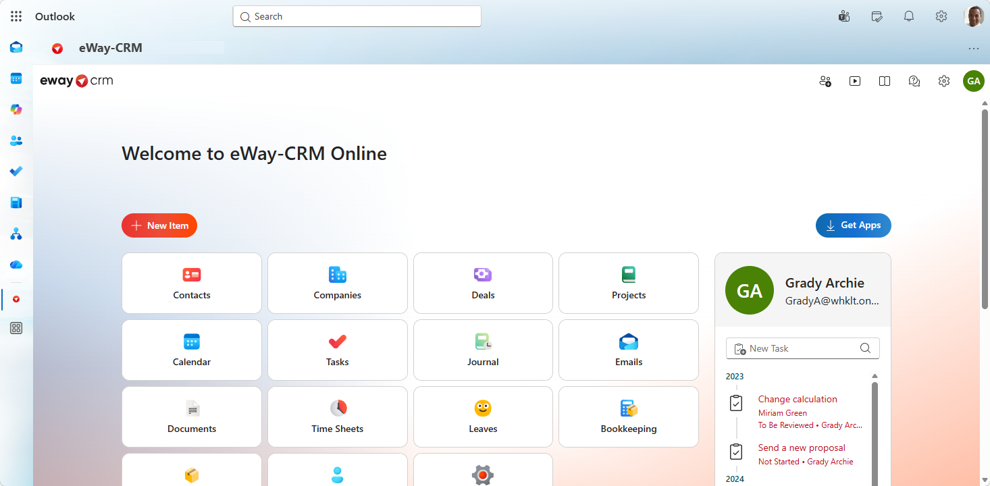The height and width of the screenshot is (486, 990).
Task: Open People in the Outlook sidebar
Action: (x=16, y=140)
